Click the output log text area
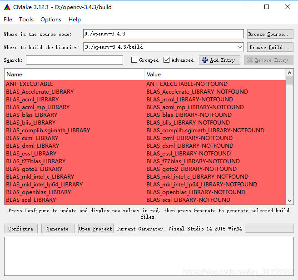The height and width of the screenshot is (280, 298). click(149, 256)
